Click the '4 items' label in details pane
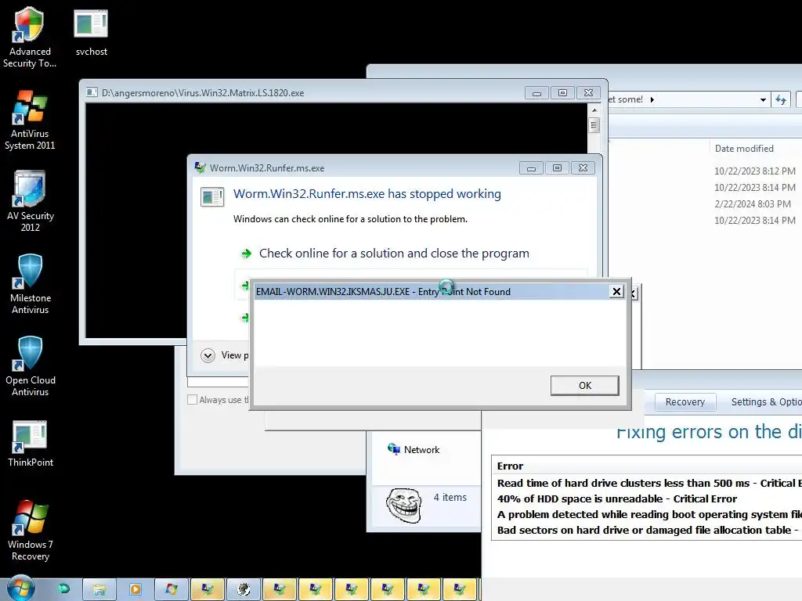Viewport: 802px width, 601px height. click(x=450, y=497)
